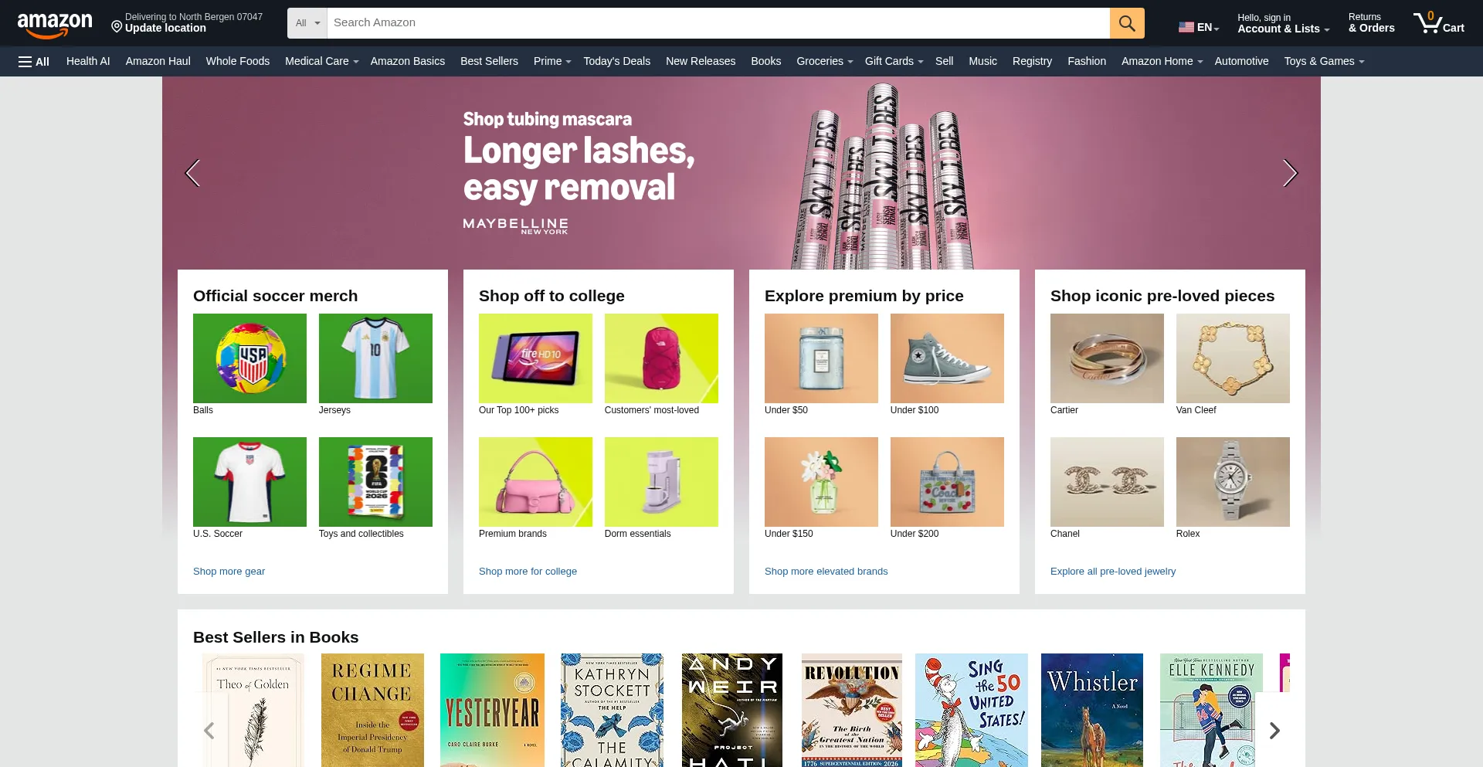Open Whole Foods nav item
The image size is (1483, 767).
click(238, 62)
